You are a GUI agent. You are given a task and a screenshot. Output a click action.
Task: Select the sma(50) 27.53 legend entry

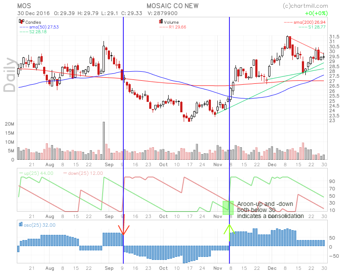[39, 27]
